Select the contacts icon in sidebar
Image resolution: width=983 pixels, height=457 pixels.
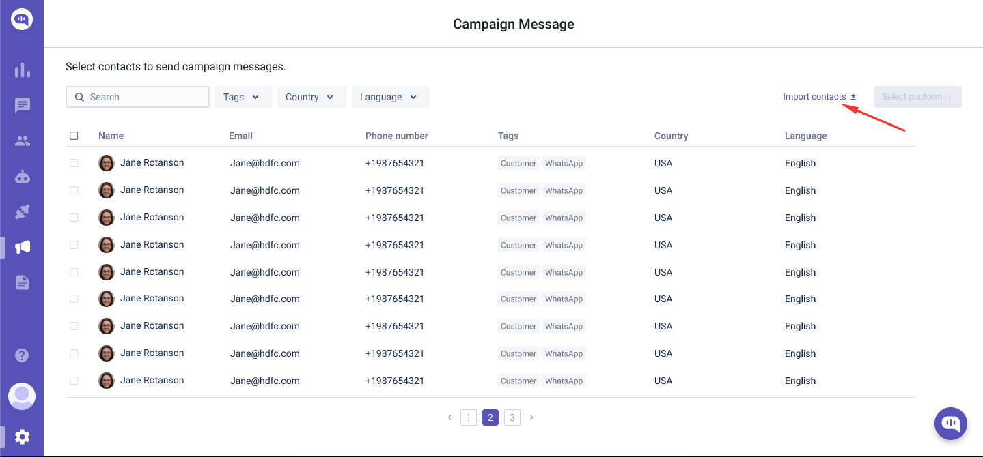point(22,141)
